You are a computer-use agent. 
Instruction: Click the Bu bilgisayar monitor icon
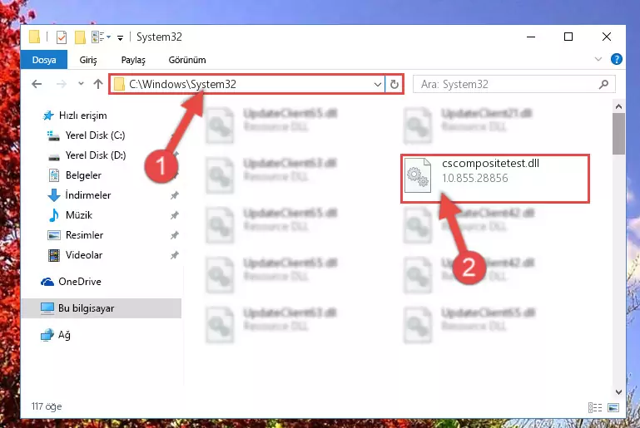tap(47, 308)
